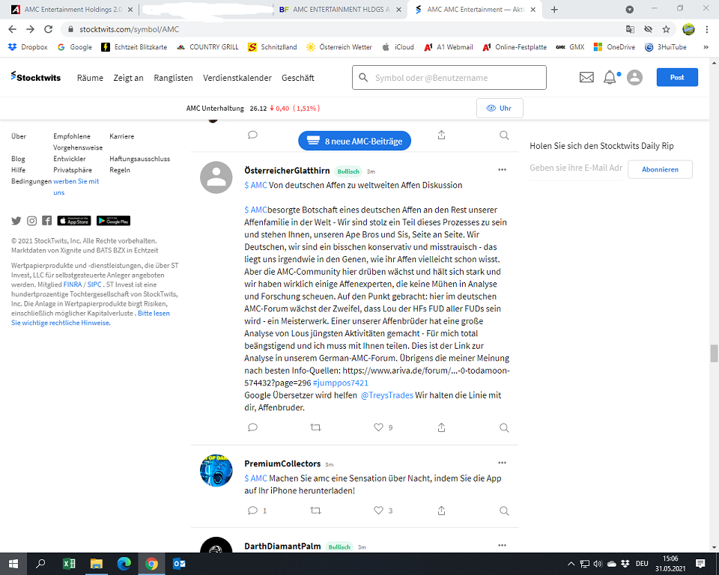Open PremiumCollectors' profile avatar

coord(216,470)
